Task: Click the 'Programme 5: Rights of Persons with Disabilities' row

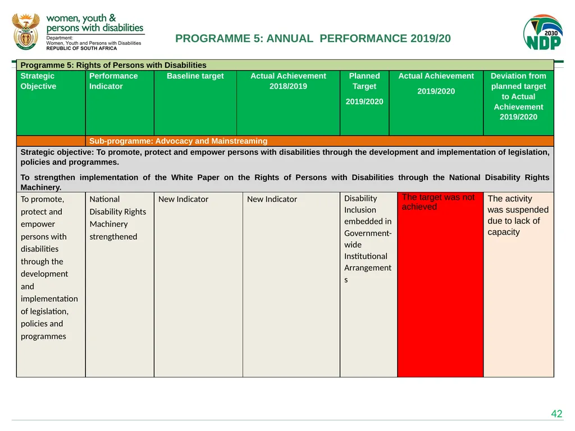Action: point(285,65)
